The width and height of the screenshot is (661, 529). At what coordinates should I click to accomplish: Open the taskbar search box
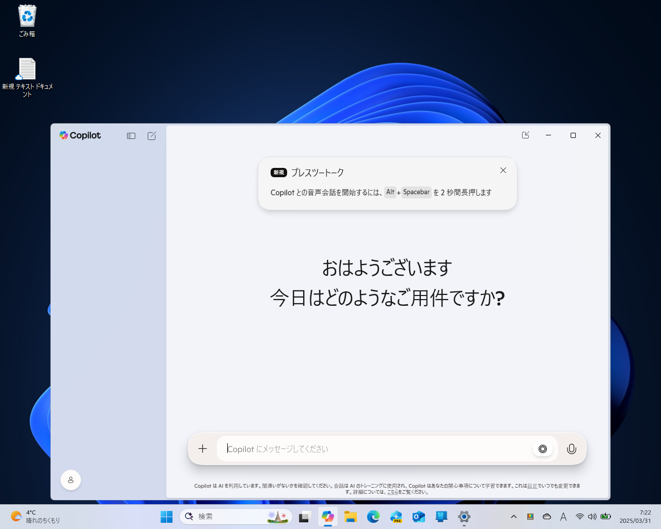(235, 516)
